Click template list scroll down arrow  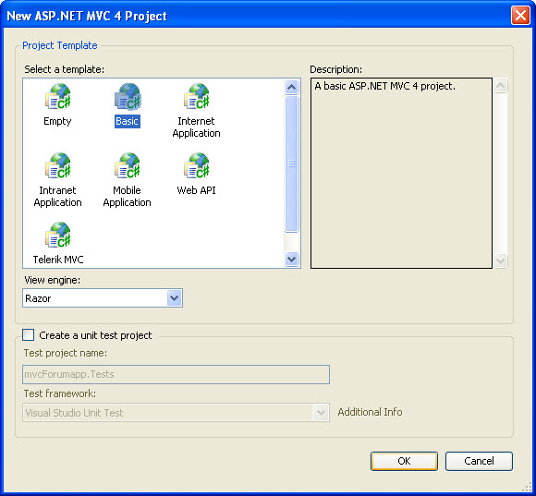(x=292, y=259)
